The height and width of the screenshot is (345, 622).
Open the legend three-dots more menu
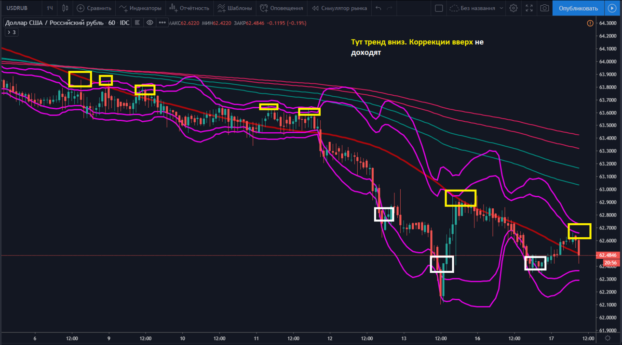point(162,23)
